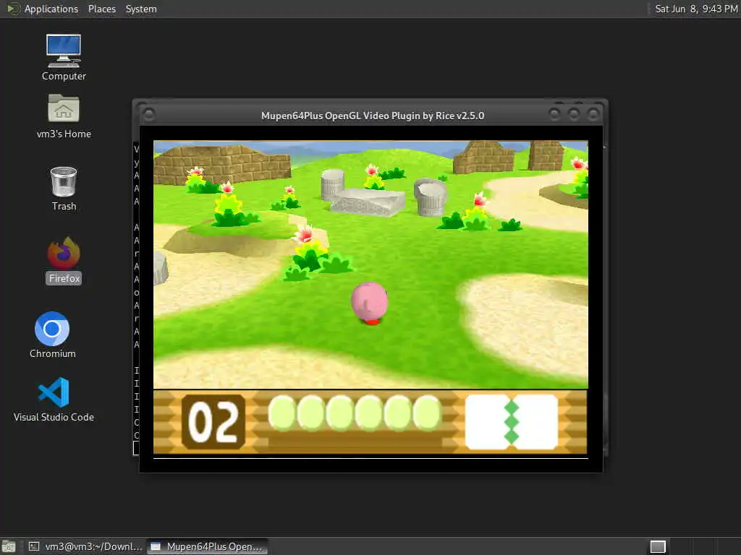Click the pink Kirby character

point(370,303)
